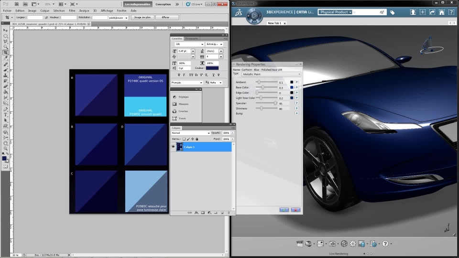
Task: Hide Calque 1 layer using eye icon
Action: [x=173, y=147]
